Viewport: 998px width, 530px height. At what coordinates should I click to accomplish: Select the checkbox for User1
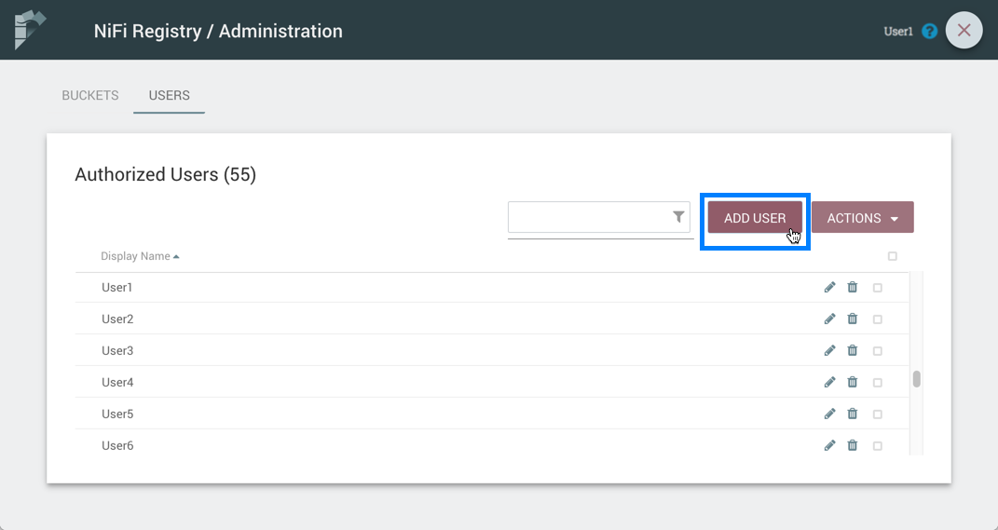[877, 289]
